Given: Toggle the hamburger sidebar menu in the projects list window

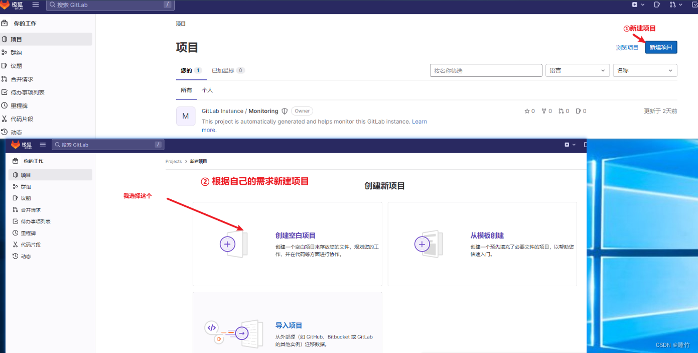Looking at the screenshot, I should coord(36,5).
